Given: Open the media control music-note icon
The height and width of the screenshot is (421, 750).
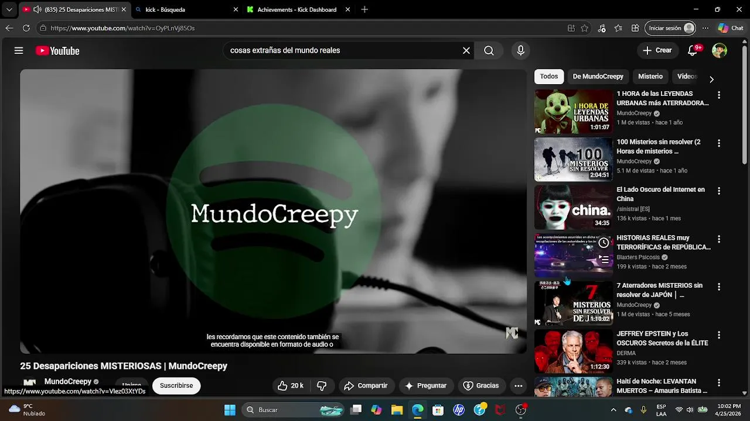Looking at the screenshot, I should pyautogui.click(x=602, y=28).
